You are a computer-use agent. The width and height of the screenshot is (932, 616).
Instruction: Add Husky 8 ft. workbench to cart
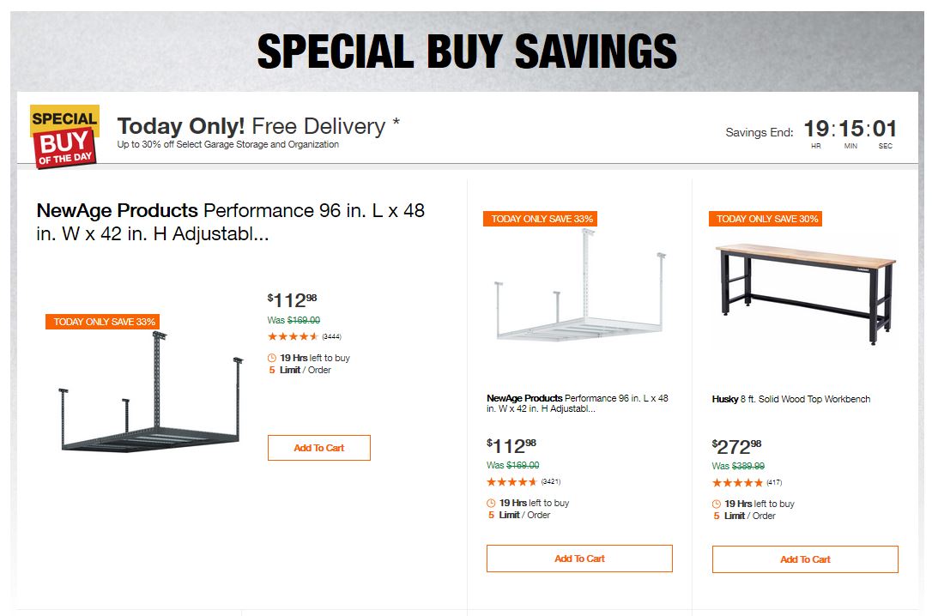click(805, 559)
